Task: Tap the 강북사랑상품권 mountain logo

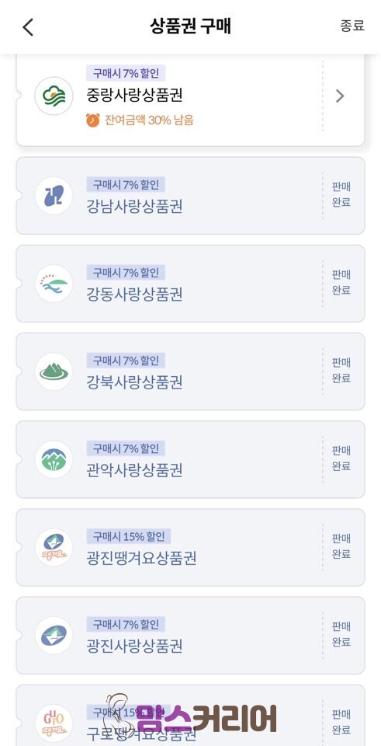Action: coord(54,371)
